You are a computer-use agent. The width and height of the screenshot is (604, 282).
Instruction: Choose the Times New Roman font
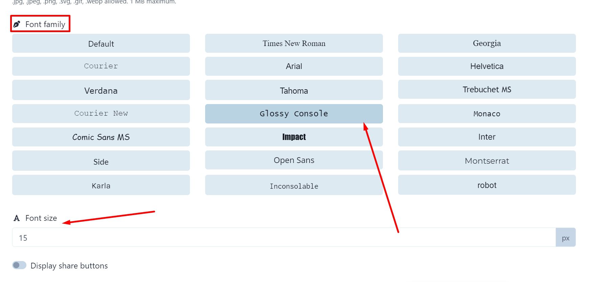[294, 44]
